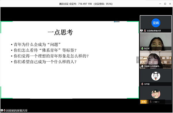
Task: Click screen share icon in bottom-left status label
Action: 2,110
